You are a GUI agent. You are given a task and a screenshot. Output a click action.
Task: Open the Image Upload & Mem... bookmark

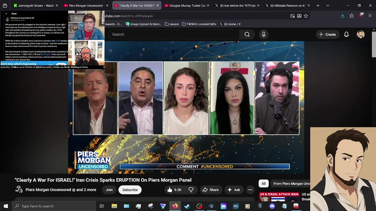(143, 24)
